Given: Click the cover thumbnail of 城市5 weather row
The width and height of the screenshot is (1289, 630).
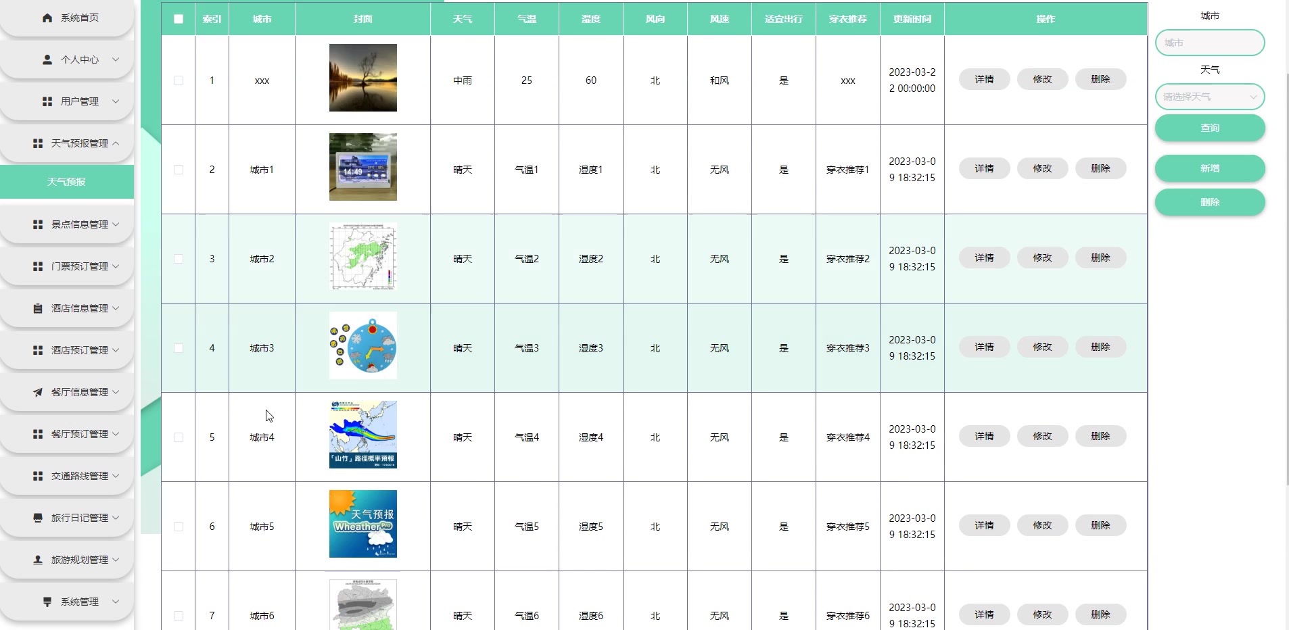Looking at the screenshot, I should [362, 523].
